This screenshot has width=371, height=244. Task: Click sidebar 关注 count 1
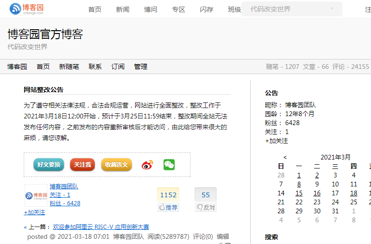point(287,132)
